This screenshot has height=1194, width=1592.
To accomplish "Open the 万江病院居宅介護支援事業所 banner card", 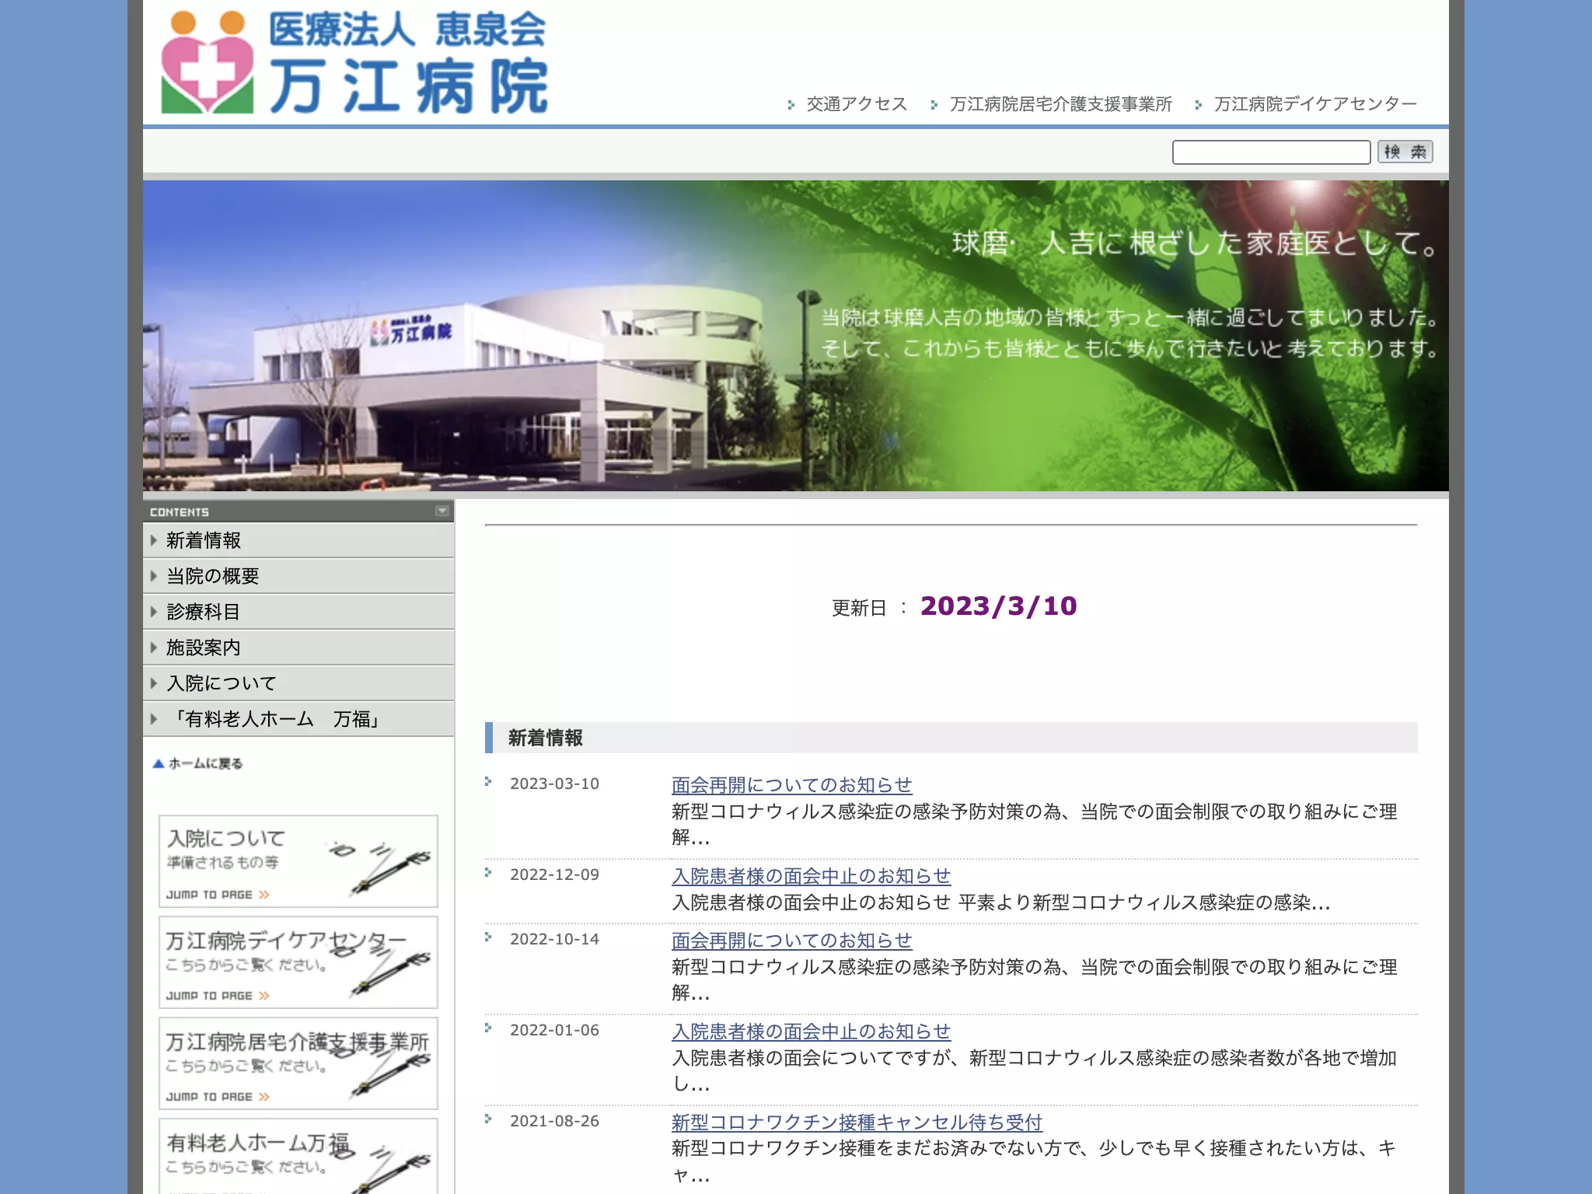I will point(298,1063).
